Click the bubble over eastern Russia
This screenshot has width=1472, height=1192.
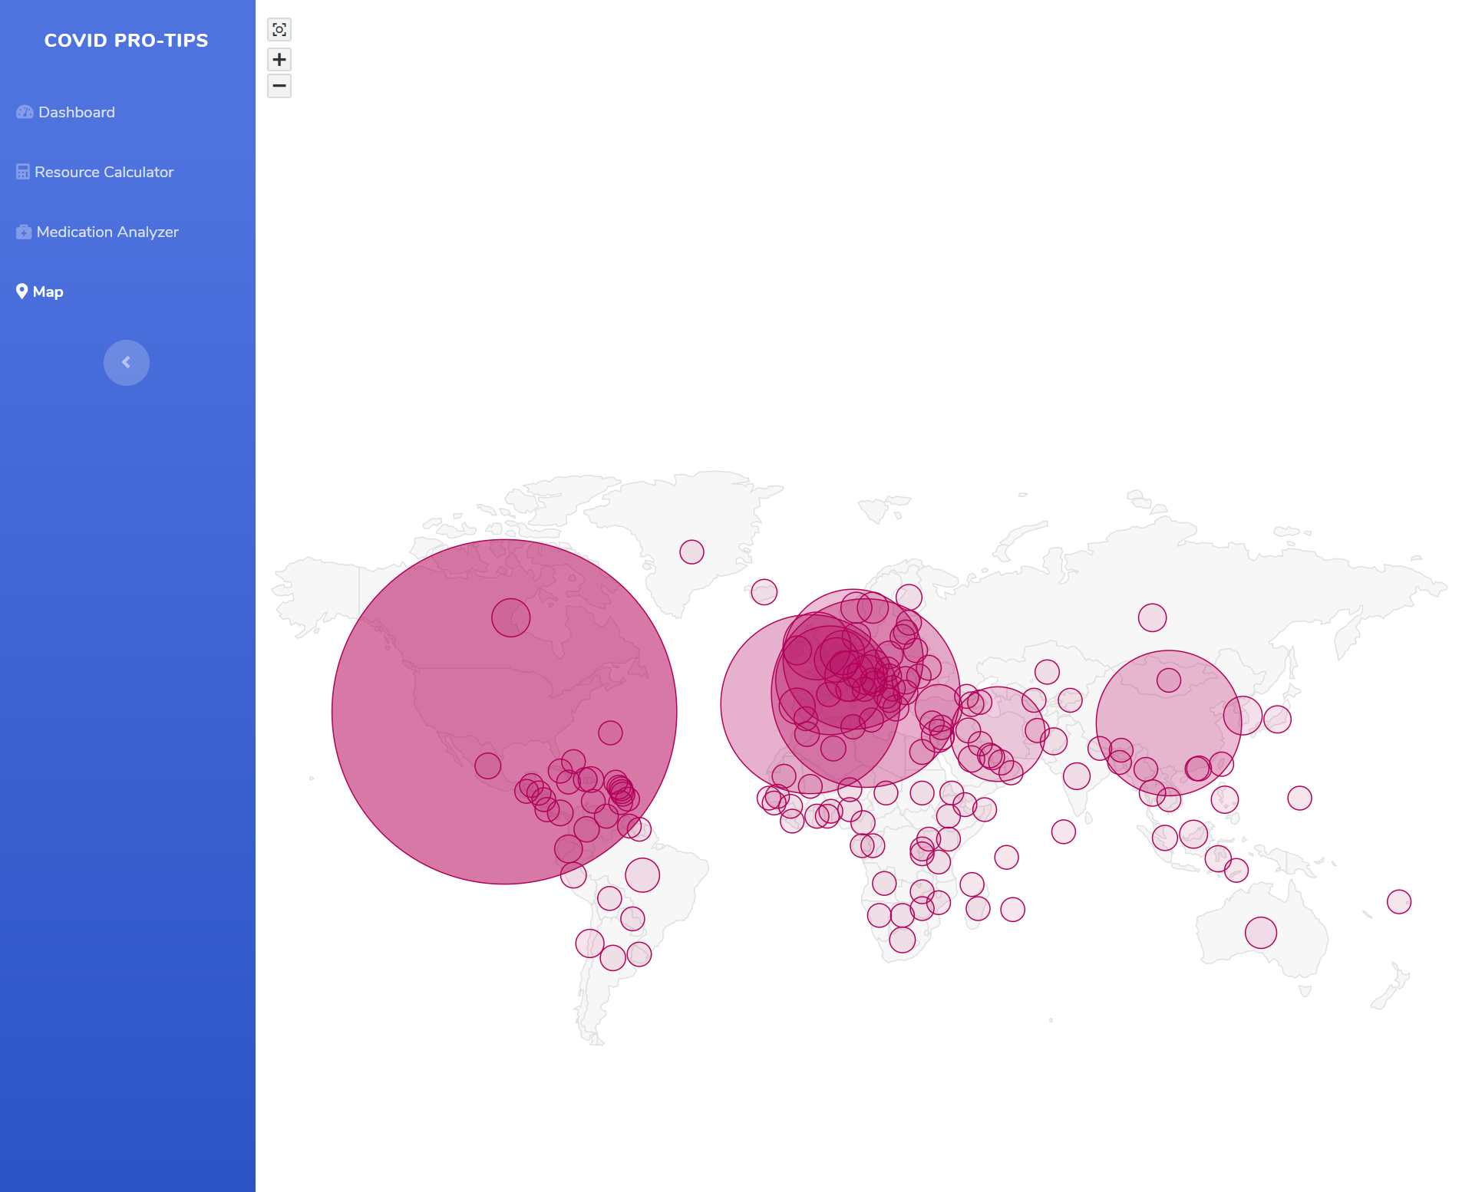click(1152, 617)
